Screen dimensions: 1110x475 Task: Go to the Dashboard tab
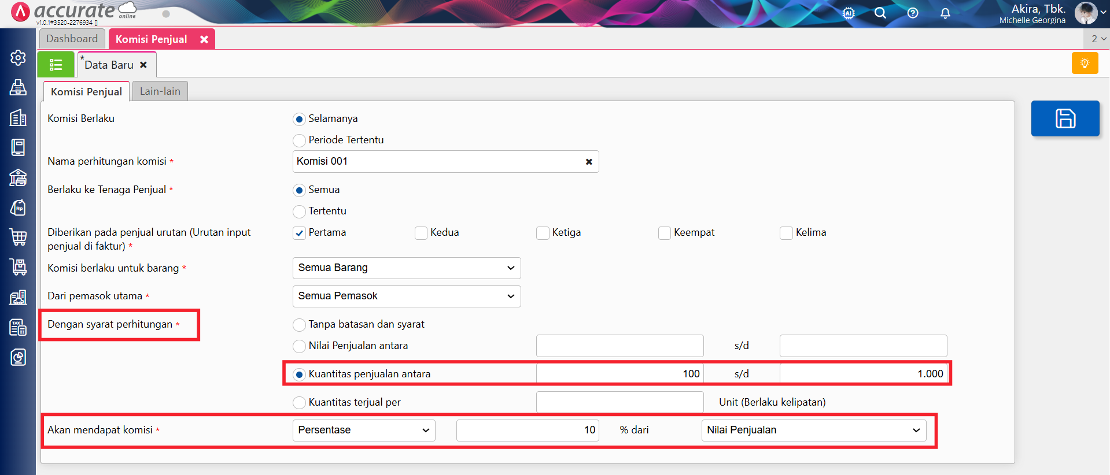[72, 39]
